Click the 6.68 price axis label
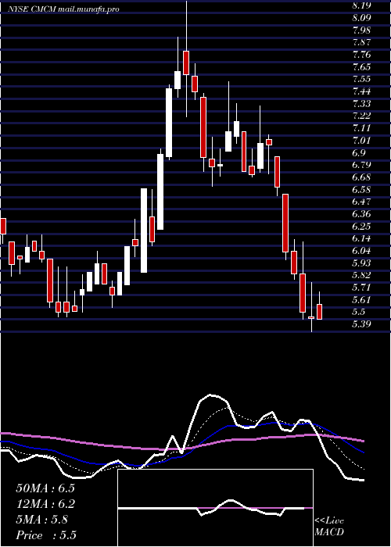 click(x=361, y=177)
